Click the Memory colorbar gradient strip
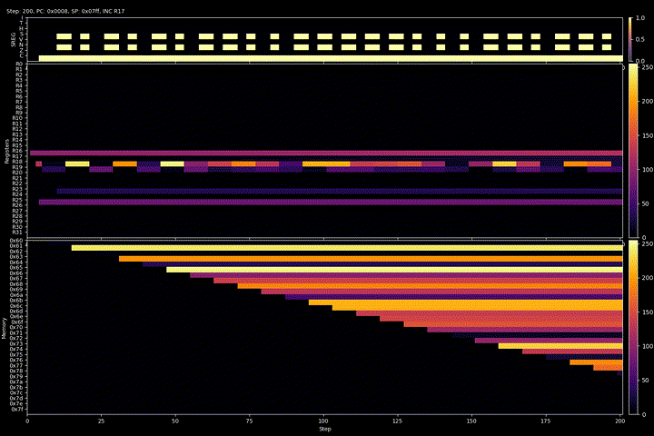This screenshot has height=436, width=654. 633,328
